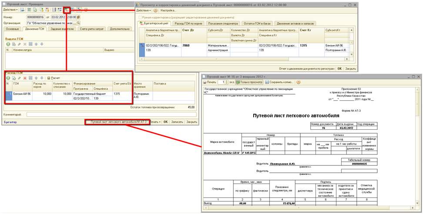Open Действия dropdown in movements window
The image size is (423, 214).
click(143, 10)
